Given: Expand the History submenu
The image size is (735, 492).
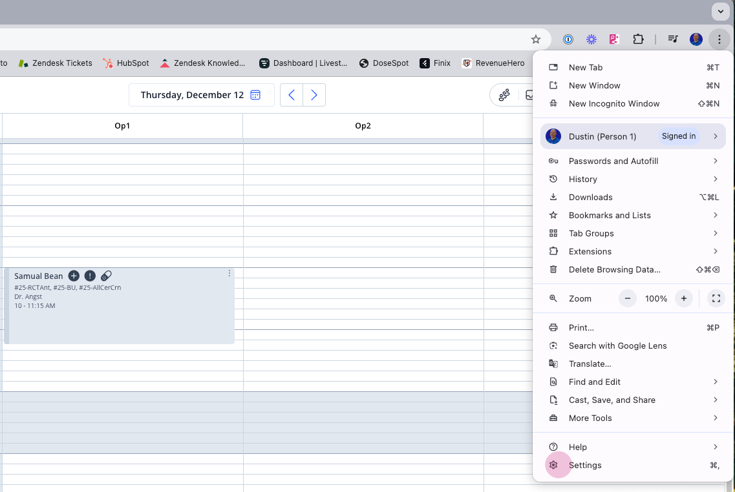Looking at the screenshot, I should [633, 179].
